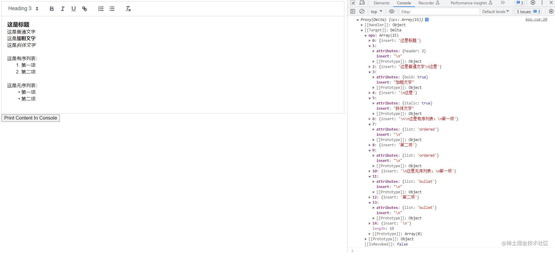This screenshot has height=253, width=555.
Task: Toggle the device toolbar icon
Action: pyautogui.click(x=362, y=3)
